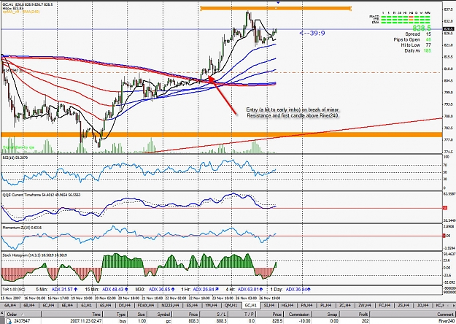Click the 1 Day ADX 36.94 reading
Viewport: 456px width, 324px height.
tap(290, 290)
